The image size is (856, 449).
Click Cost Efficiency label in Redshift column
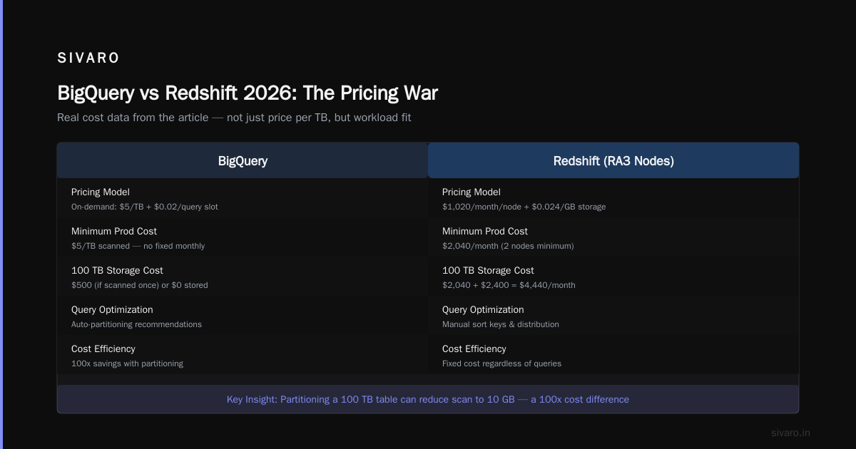(x=474, y=349)
